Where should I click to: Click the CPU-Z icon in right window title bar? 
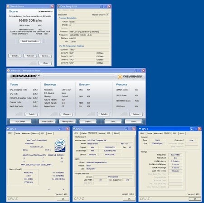click(140, 129)
